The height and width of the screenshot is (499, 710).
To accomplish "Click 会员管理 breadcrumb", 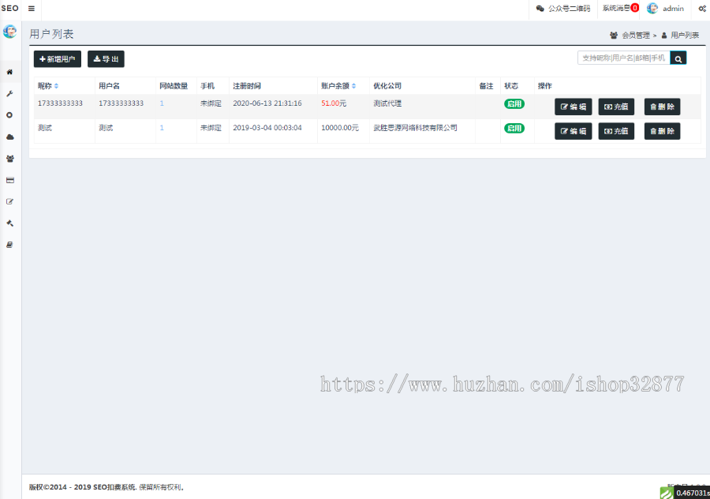I will [x=636, y=36].
